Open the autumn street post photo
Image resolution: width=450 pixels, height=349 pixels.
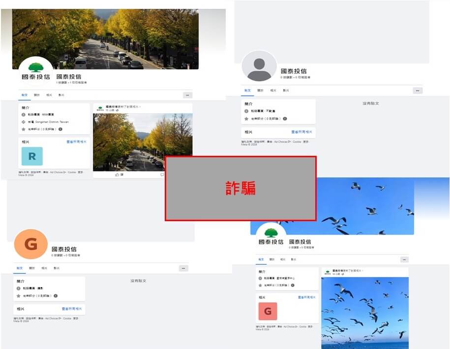[143, 142]
